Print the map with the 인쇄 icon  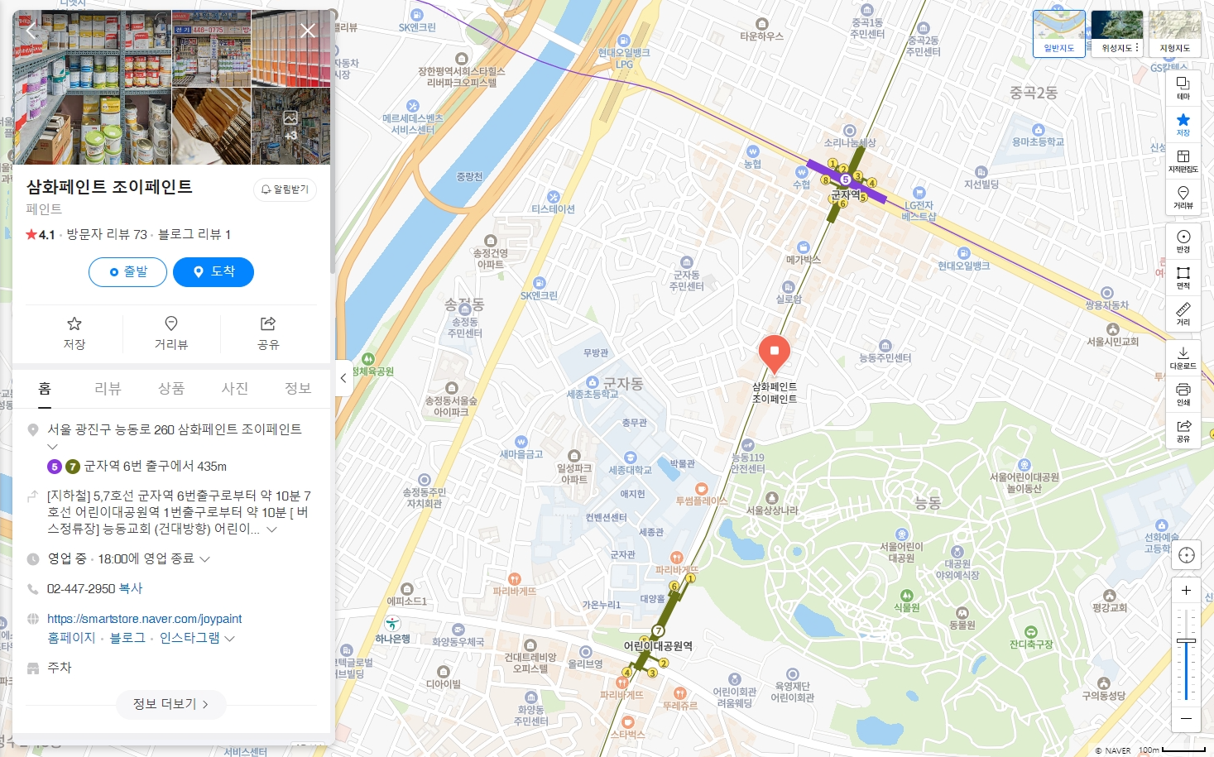pos(1183,394)
